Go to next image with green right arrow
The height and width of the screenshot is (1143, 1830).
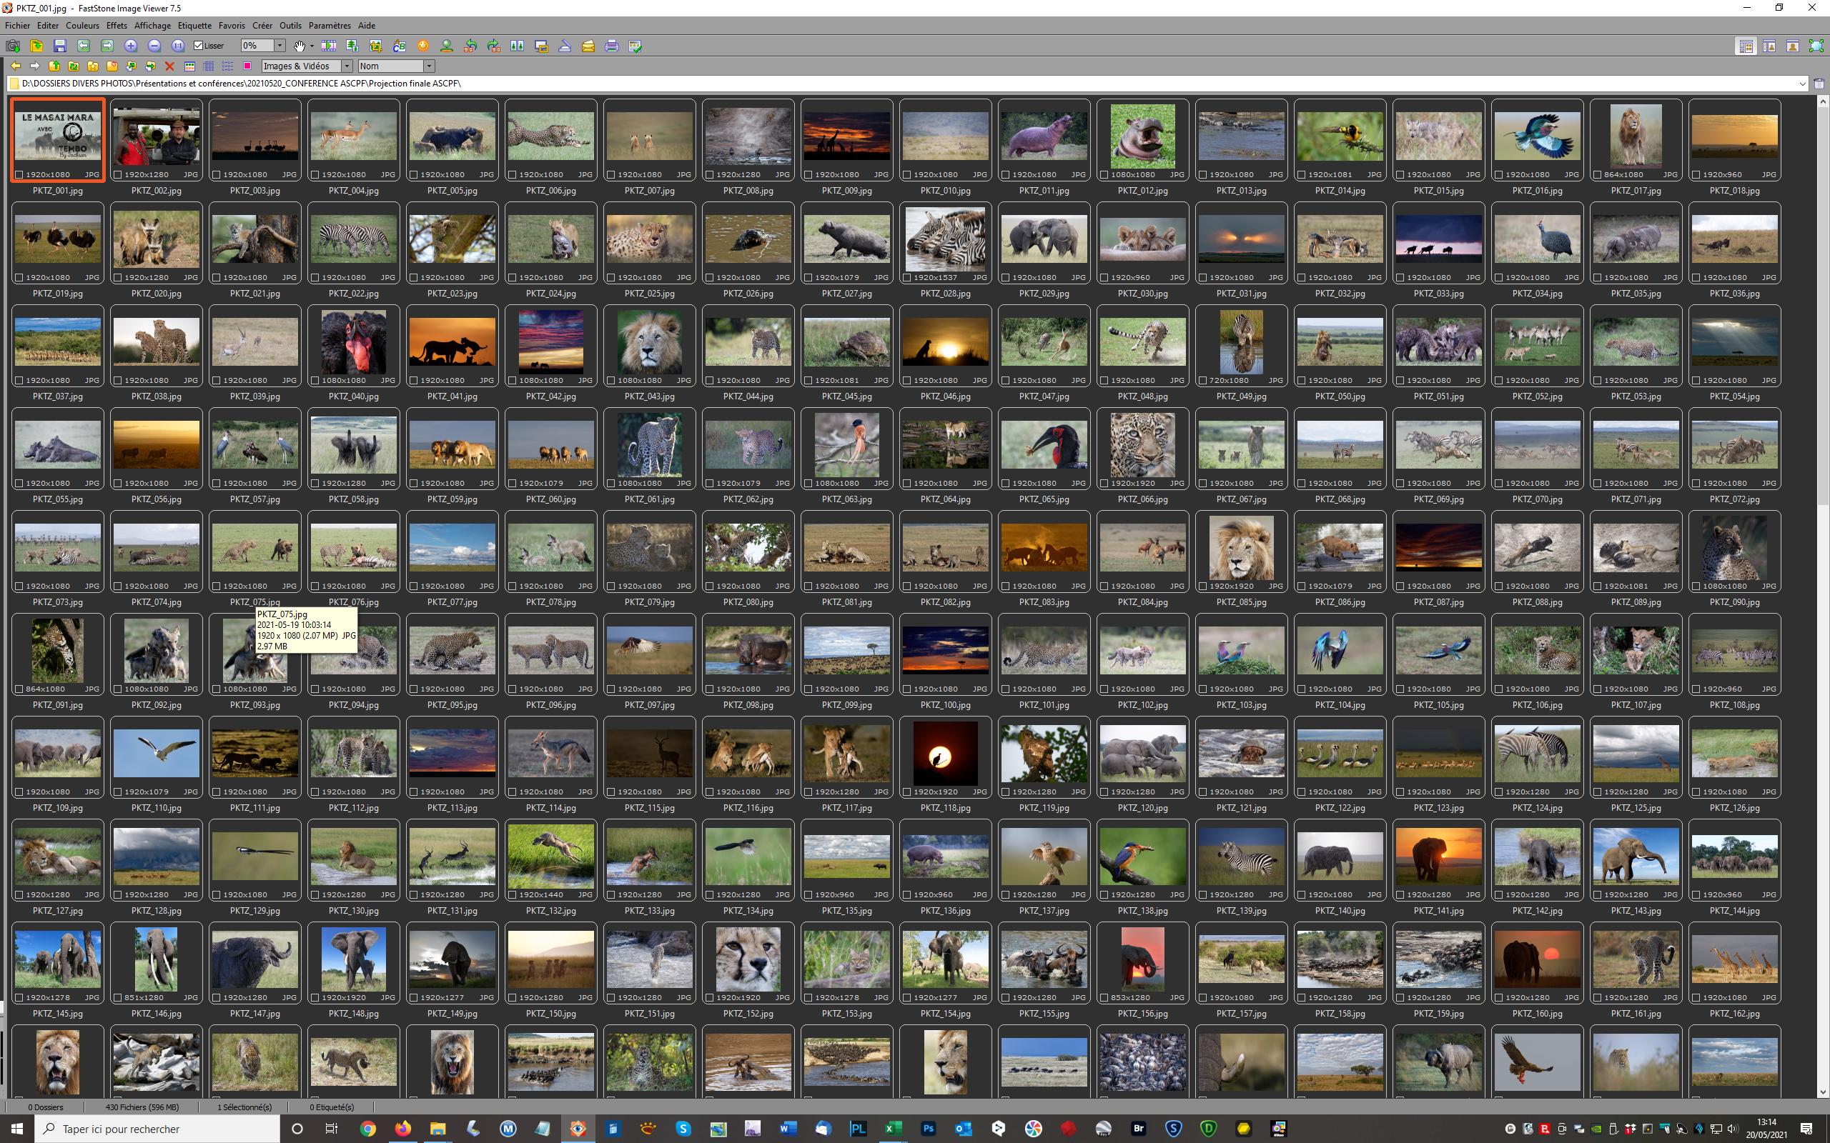(107, 46)
